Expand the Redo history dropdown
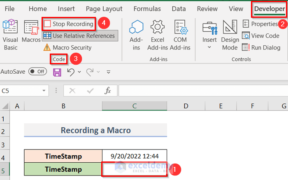 (98, 72)
